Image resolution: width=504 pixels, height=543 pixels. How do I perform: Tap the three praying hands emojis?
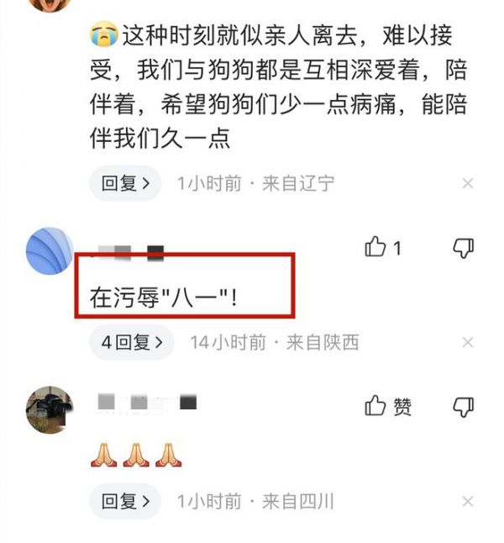point(136,455)
